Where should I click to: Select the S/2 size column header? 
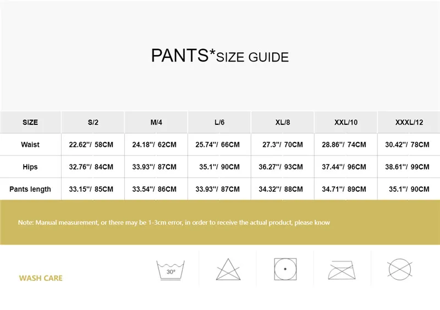[x=93, y=123]
